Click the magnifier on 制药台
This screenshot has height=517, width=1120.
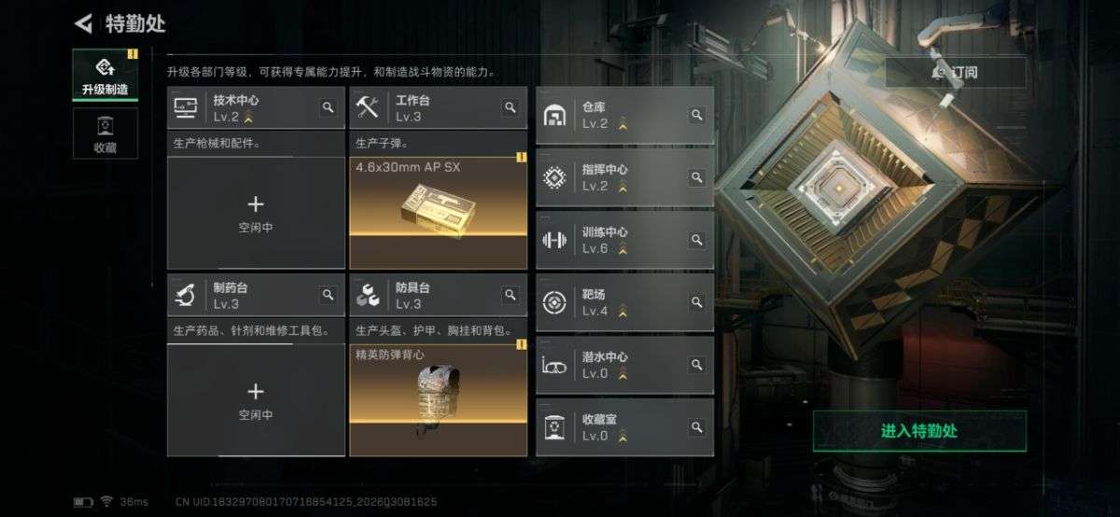point(329,295)
